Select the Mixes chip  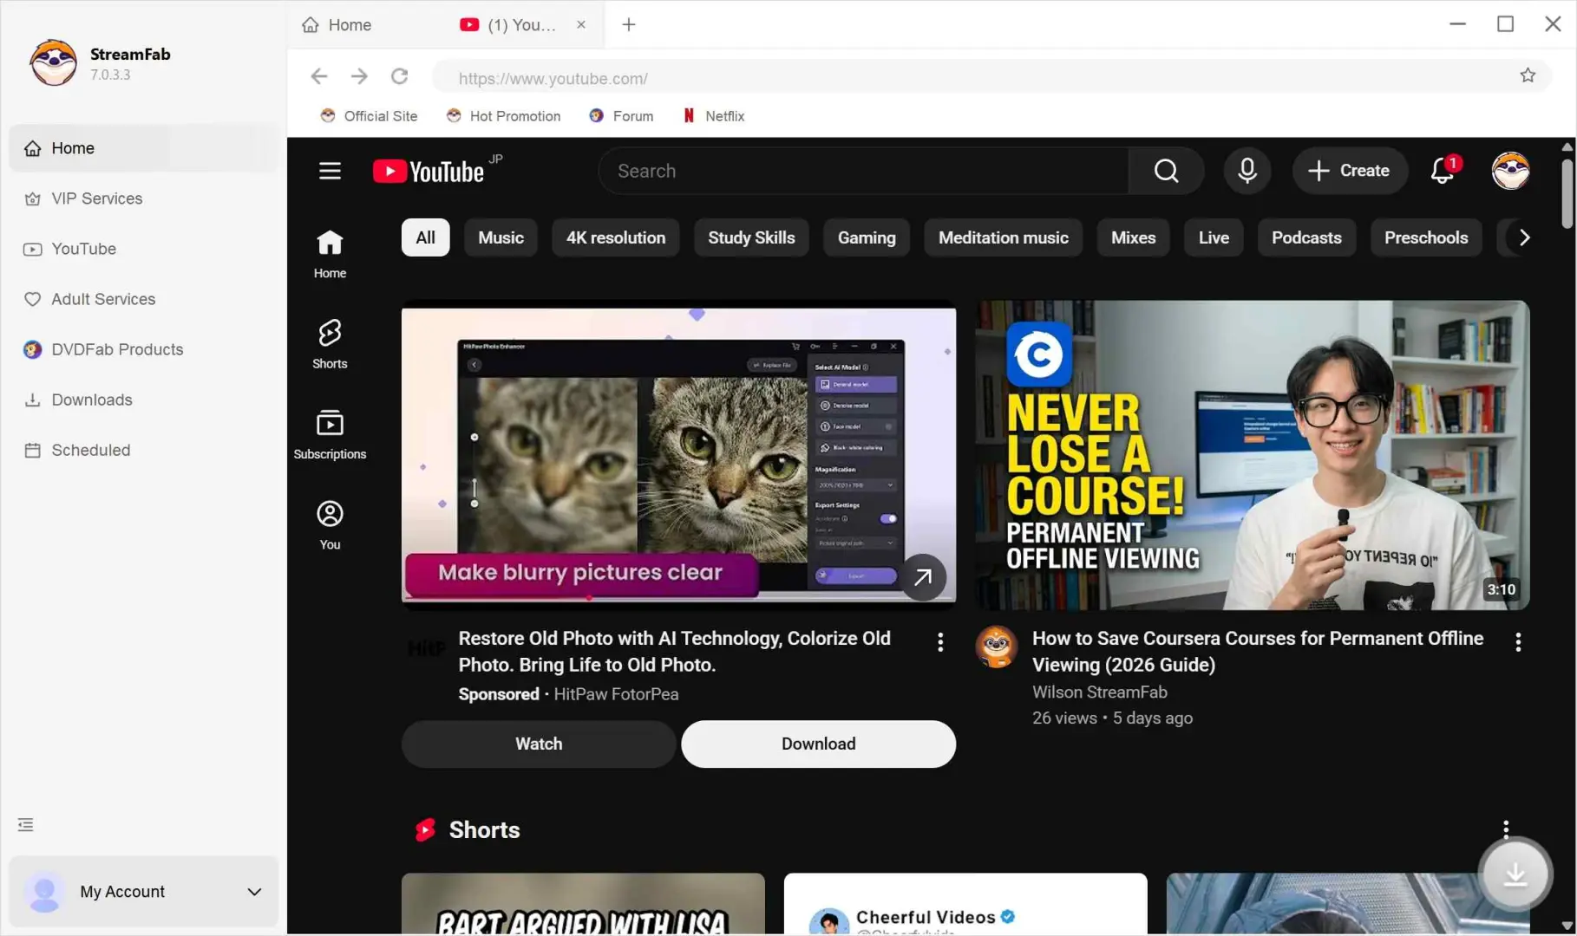[1133, 237]
